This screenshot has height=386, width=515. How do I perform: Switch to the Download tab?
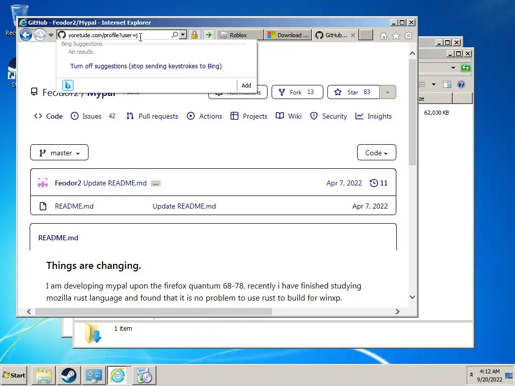288,35
